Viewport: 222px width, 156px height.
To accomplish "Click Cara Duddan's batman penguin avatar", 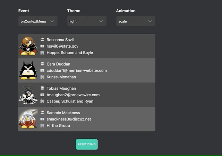I will (x=28, y=70).
